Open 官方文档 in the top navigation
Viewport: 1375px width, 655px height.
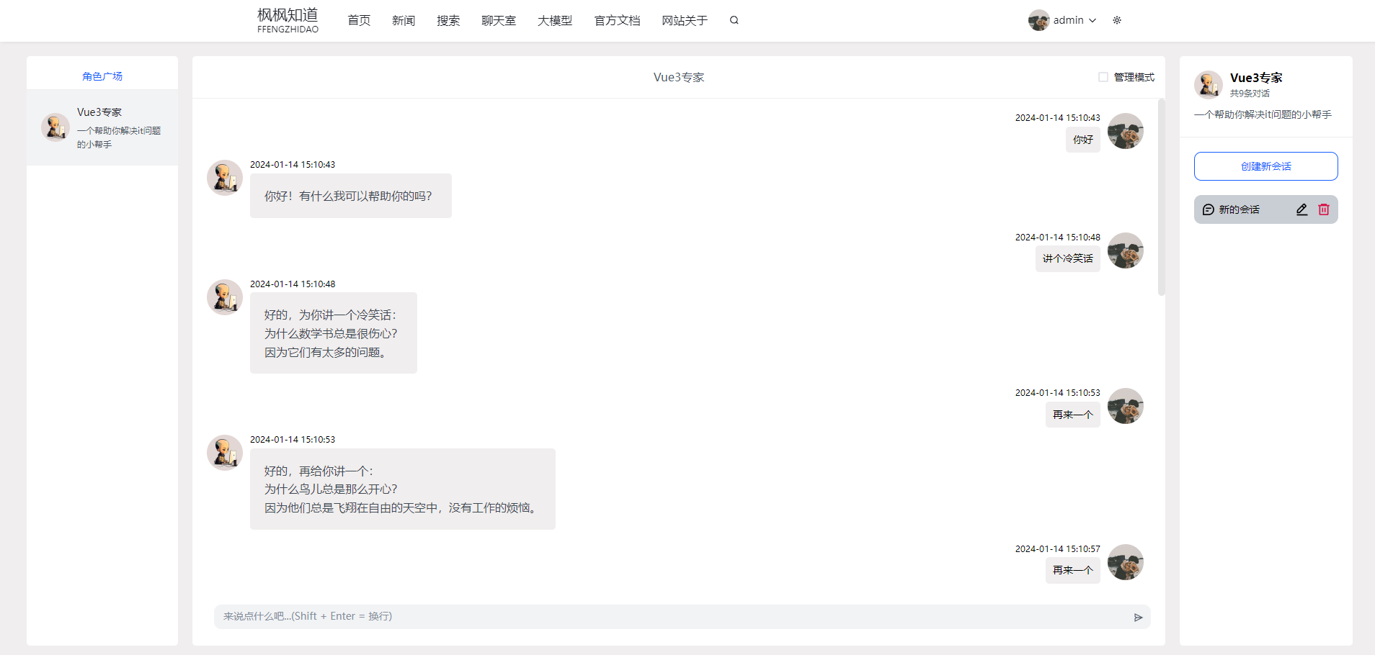coord(617,20)
